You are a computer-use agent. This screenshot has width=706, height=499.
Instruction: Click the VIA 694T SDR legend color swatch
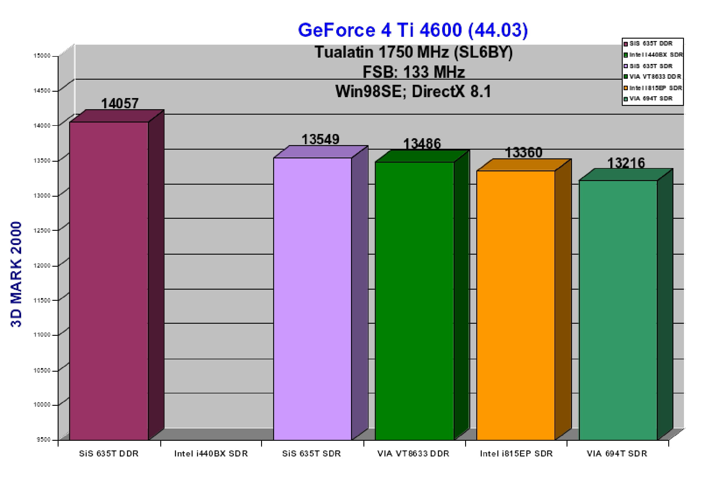click(625, 99)
